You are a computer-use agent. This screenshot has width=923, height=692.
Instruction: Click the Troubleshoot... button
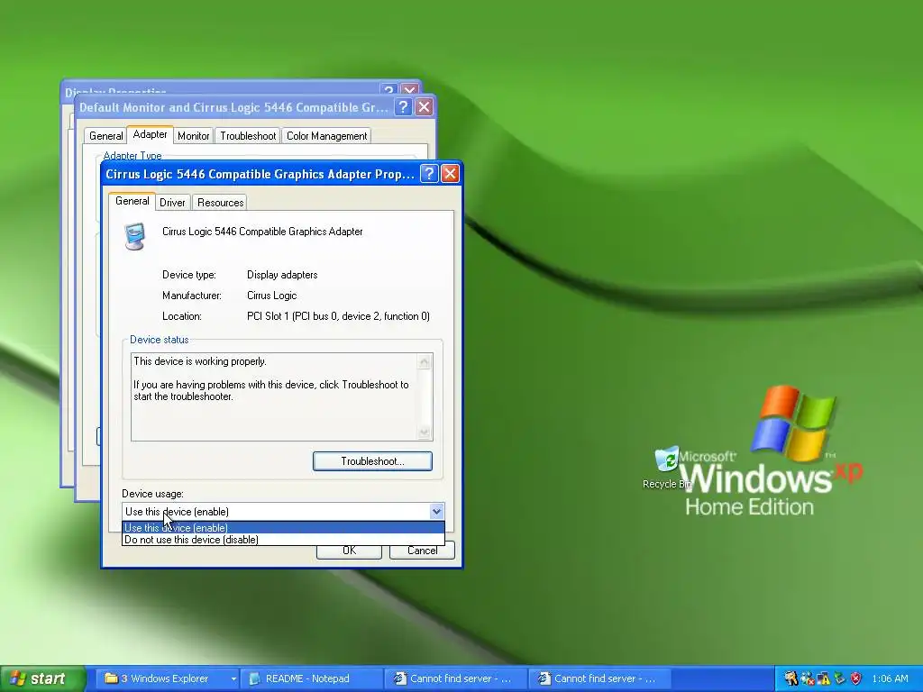click(x=372, y=461)
